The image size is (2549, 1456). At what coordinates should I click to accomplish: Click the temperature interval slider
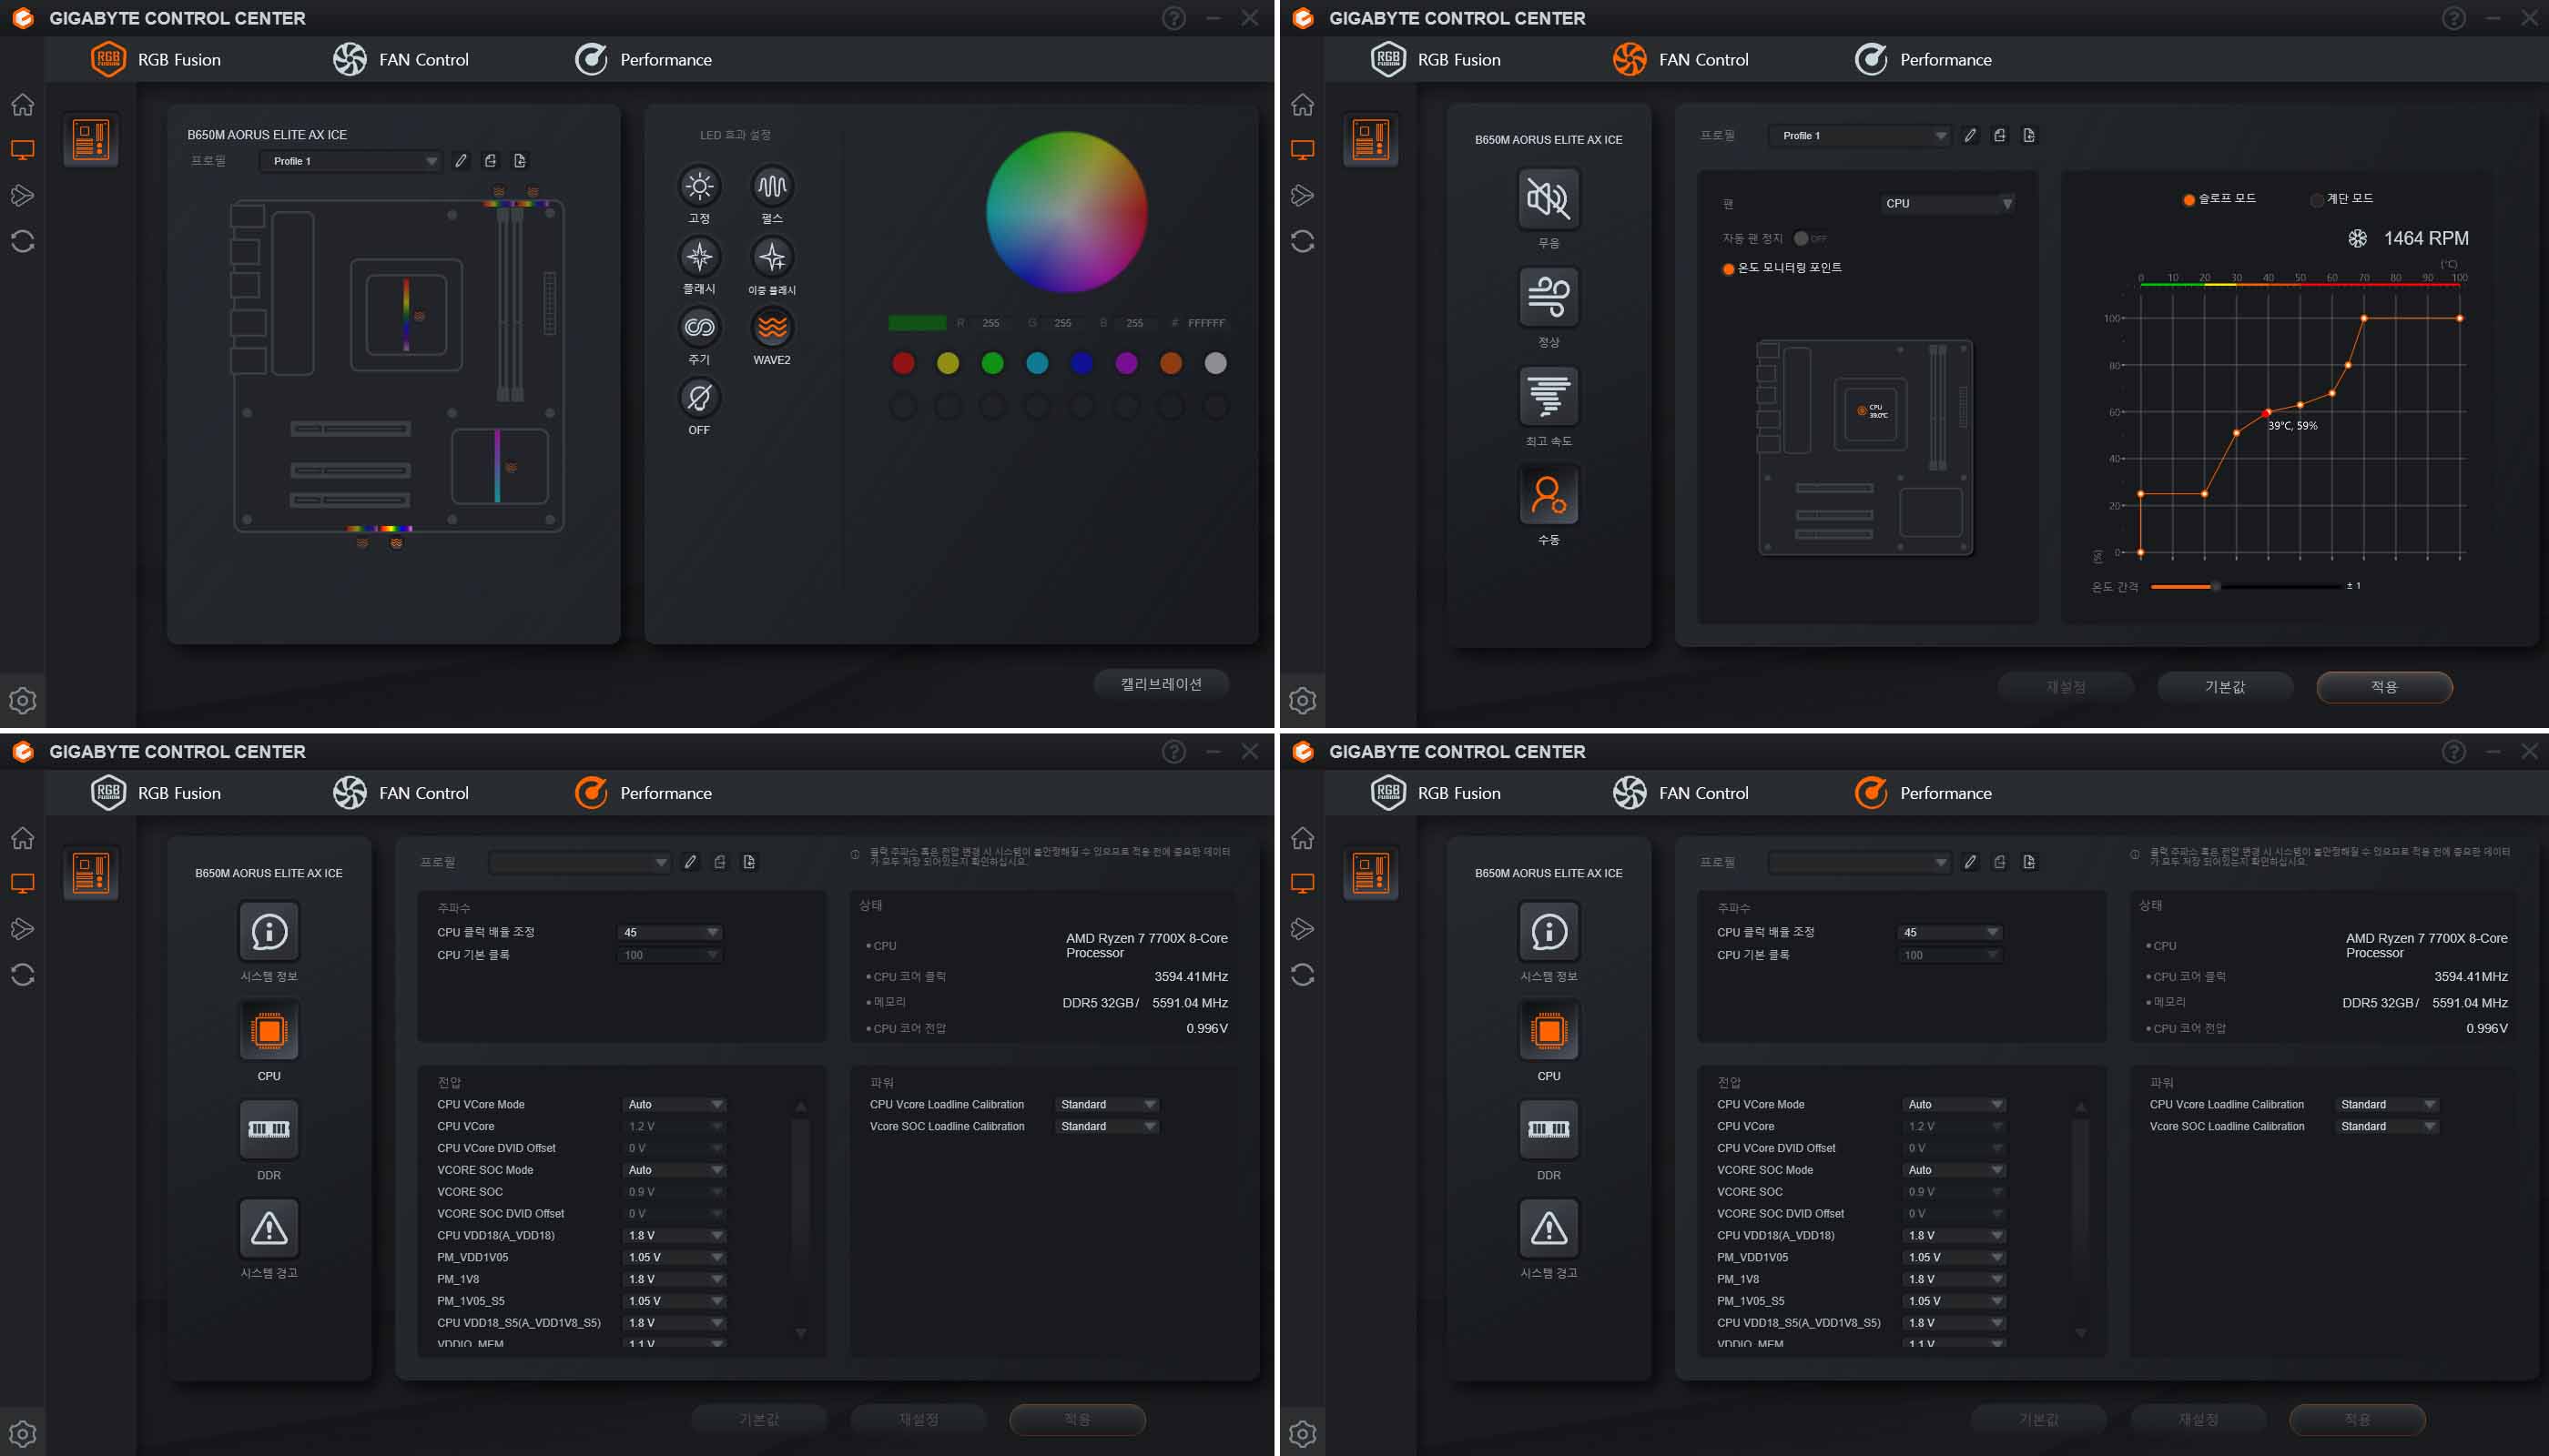pyautogui.click(x=2216, y=586)
